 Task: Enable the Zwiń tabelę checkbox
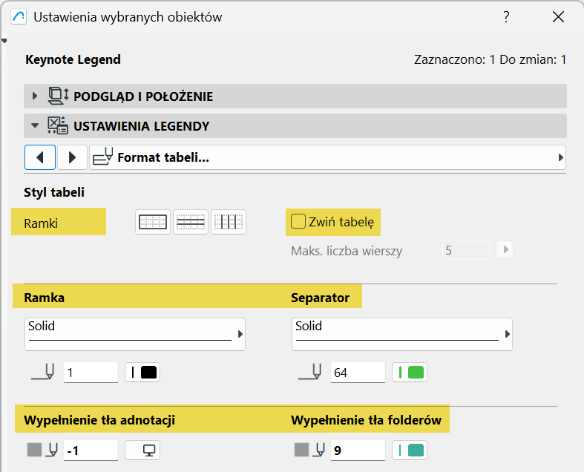[298, 220]
